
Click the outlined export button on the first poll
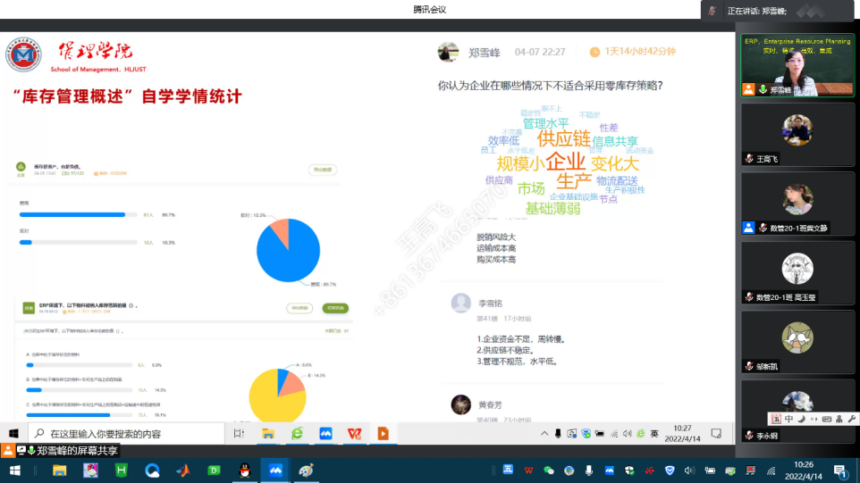pyautogui.click(x=321, y=169)
